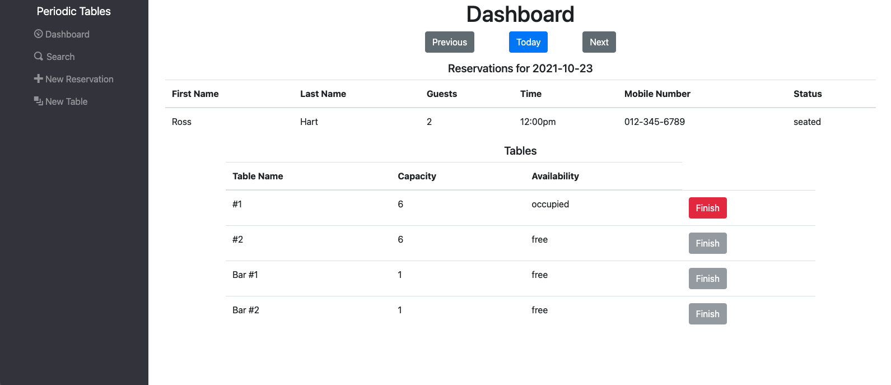This screenshot has width=891, height=385.
Task: Select table name '#1'
Action: (x=237, y=204)
